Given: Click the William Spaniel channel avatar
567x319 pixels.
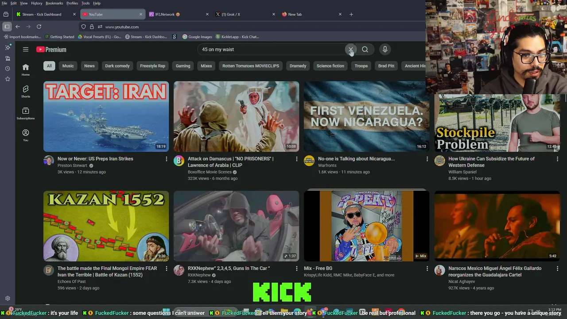Looking at the screenshot, I should [x=439, y=160].
